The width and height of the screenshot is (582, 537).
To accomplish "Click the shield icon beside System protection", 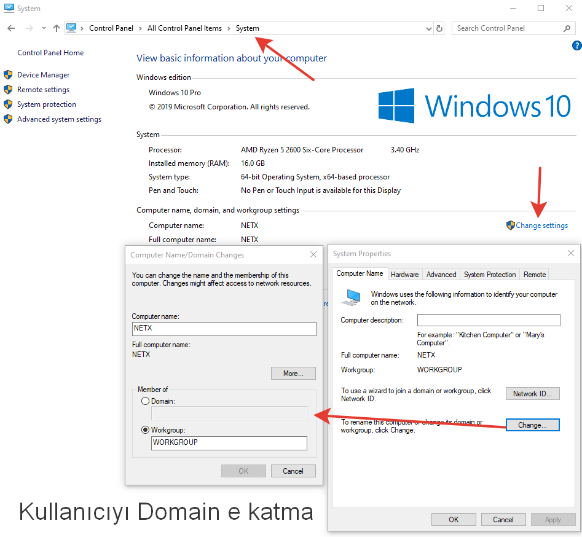I will tap(8, 104).
